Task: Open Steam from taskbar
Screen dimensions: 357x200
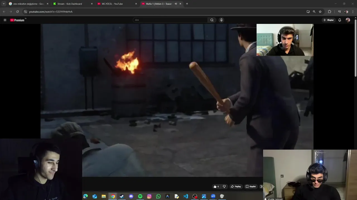Action: pyautogui.click(x=122, y=196)
